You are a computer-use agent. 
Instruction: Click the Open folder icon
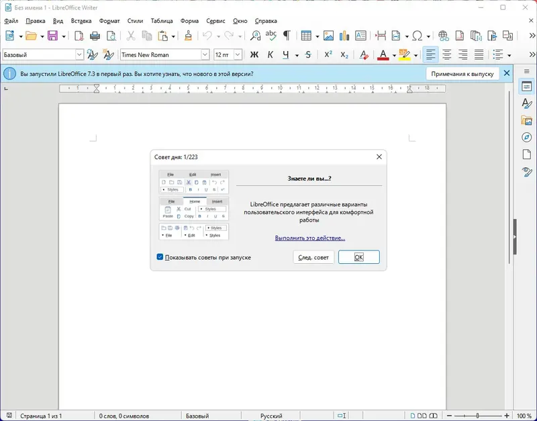31,36
